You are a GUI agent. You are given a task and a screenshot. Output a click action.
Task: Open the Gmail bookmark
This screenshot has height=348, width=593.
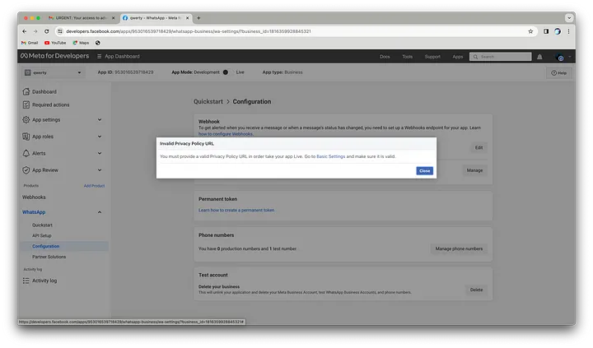[30, 43]
